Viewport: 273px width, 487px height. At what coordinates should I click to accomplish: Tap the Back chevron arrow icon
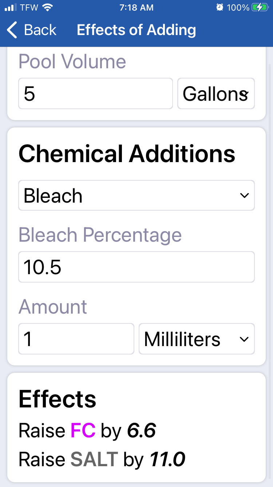click(x=12, y=30)
